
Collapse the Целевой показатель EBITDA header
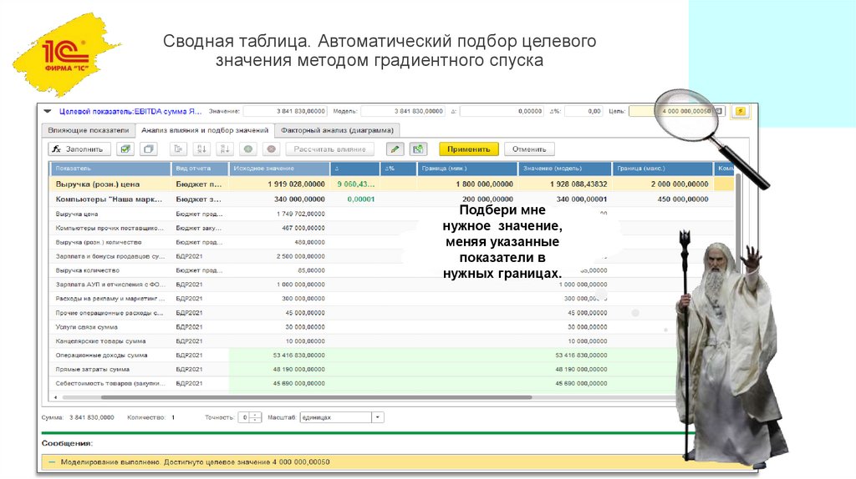[x=48, y=111]
